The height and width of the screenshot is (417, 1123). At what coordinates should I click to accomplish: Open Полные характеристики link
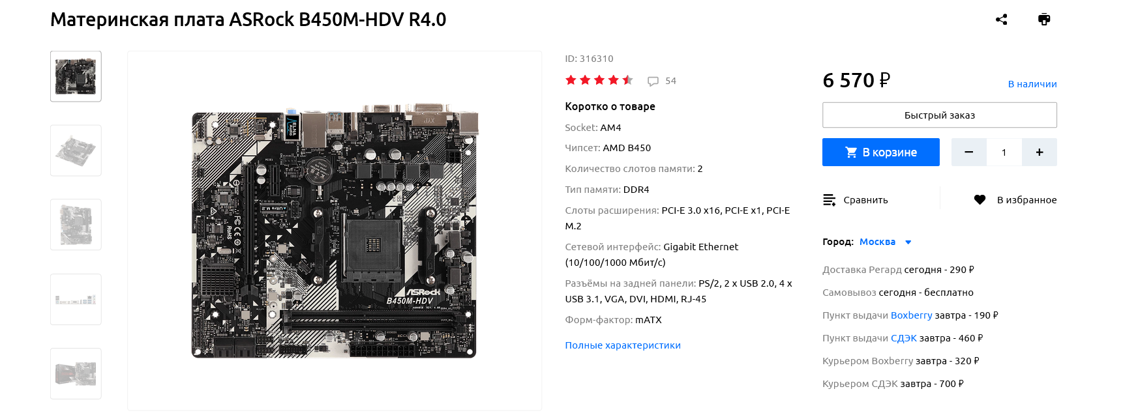point(623,345)
